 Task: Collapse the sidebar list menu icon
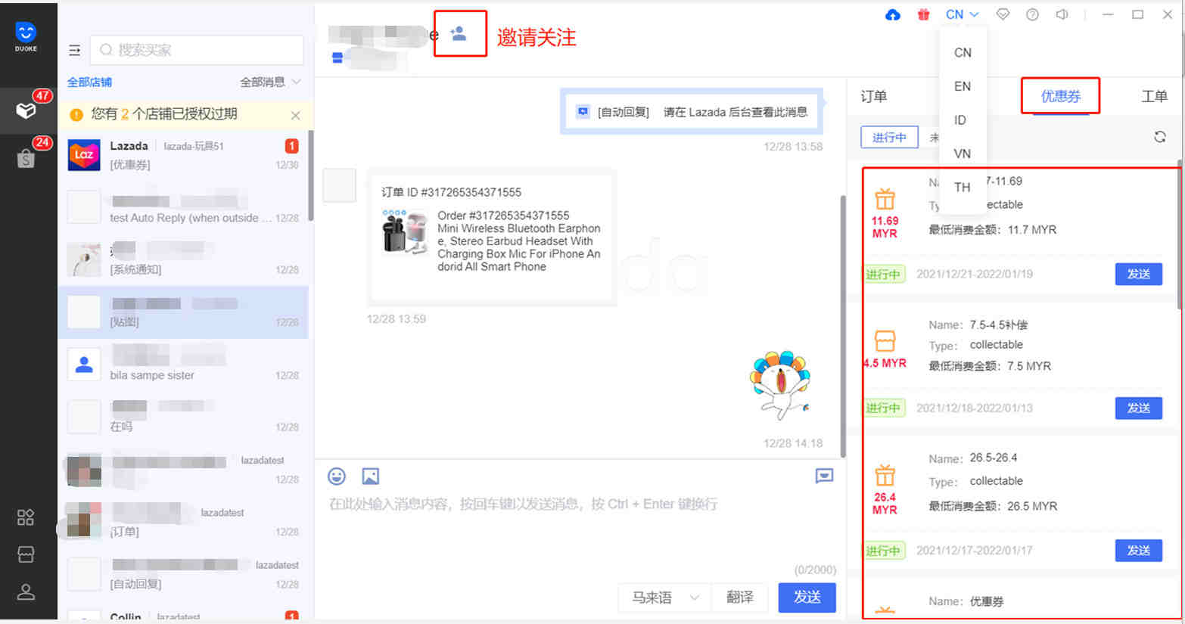[74, 50]
